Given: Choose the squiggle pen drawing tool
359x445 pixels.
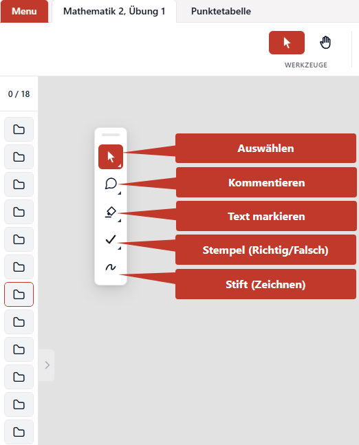Looking at the screenshot, I should point(111,267).
